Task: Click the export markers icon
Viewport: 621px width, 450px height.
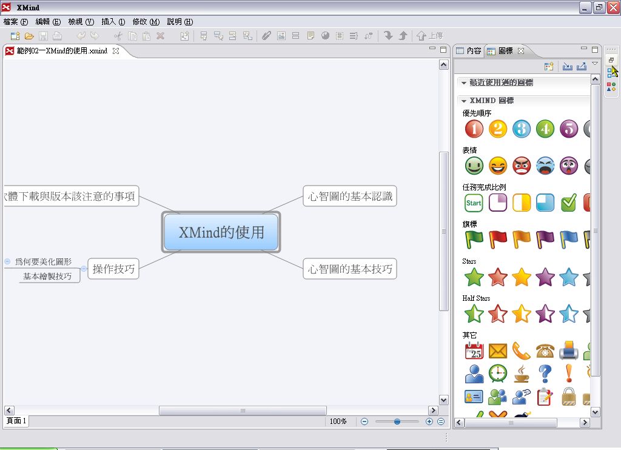Action: point(582,67)
